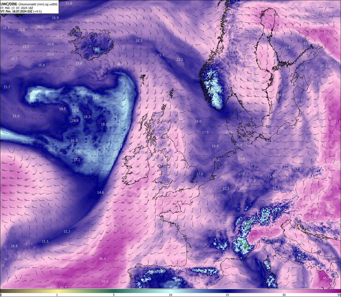Screen dimensions: 341x297
Task: Click the 46.5 value label
Action: tap(326, 278)
